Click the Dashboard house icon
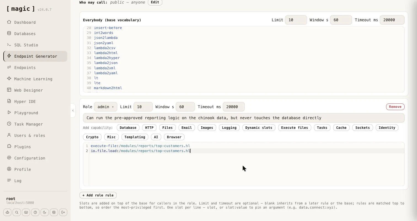The width and height of the screenshot is (417, 221). coord(9,22)
